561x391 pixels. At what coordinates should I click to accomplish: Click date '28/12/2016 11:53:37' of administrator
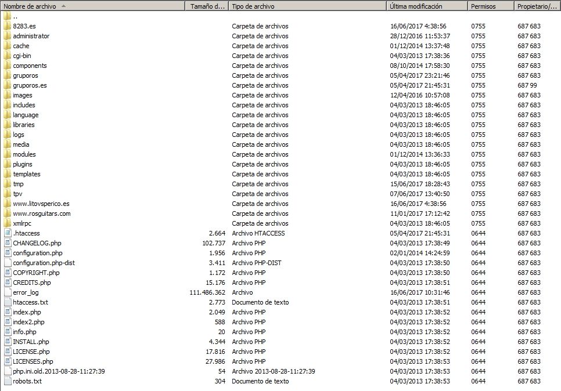420,36
